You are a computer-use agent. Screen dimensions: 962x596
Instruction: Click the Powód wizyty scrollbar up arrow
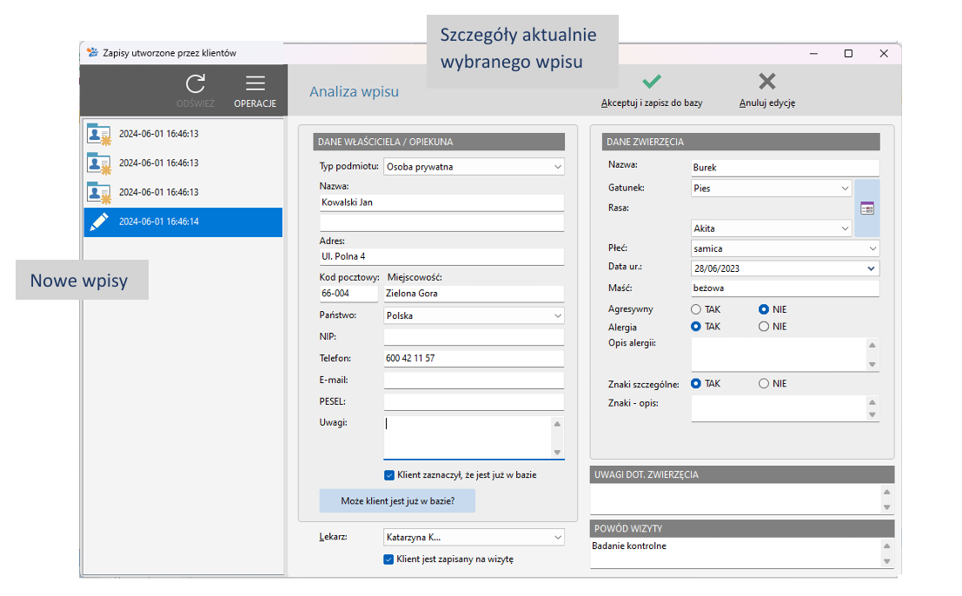pyautogui.click(x=886, y=546)
